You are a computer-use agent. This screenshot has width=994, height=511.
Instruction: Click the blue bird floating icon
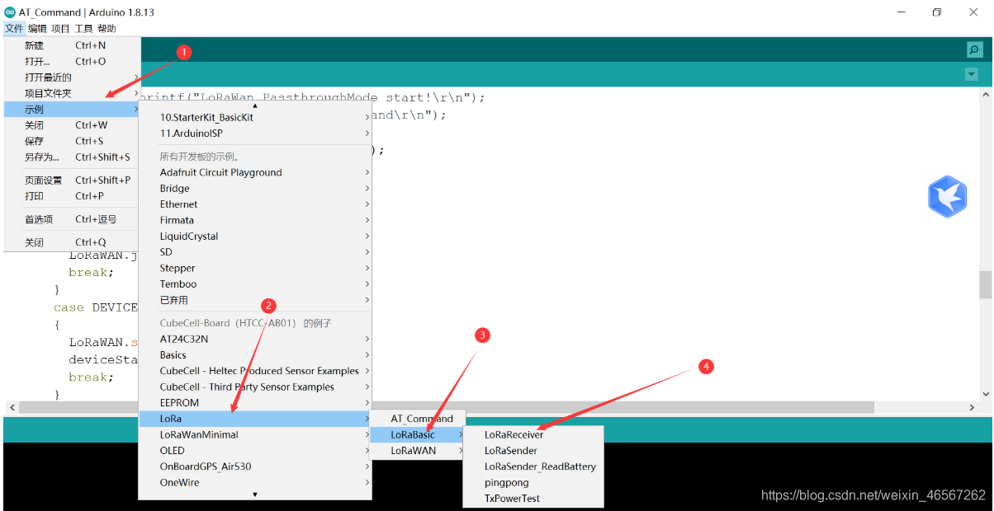click(947, 196)
